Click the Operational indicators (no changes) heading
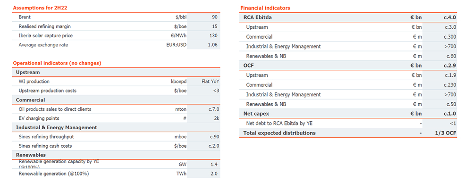The image size is (472, 183). (57, 63)
